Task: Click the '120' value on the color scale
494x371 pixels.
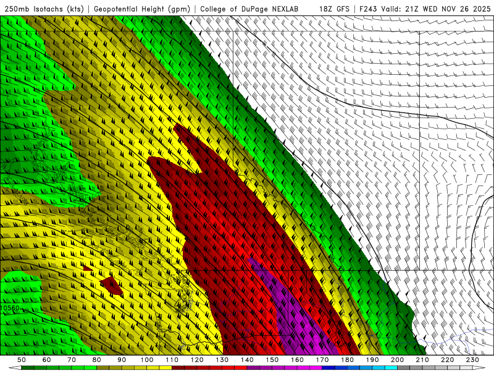Action: pos(197,360)
